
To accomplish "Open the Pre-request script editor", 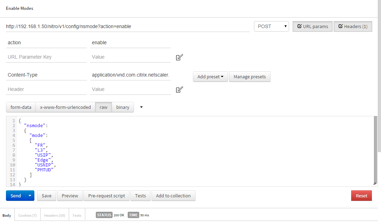I will click(106, 196).
